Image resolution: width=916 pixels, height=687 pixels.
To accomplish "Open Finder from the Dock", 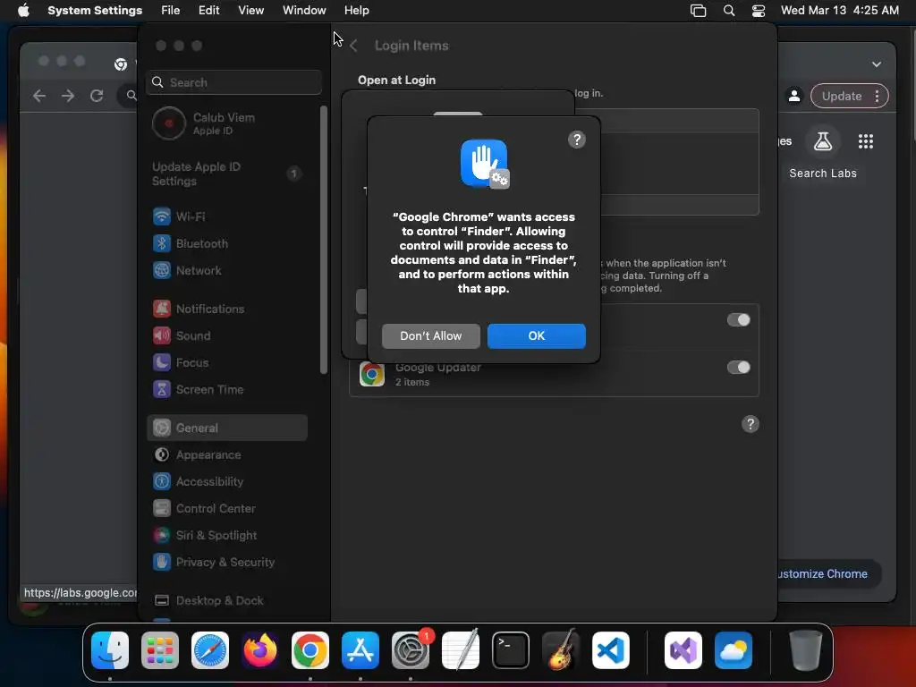I will click(110, 650).
